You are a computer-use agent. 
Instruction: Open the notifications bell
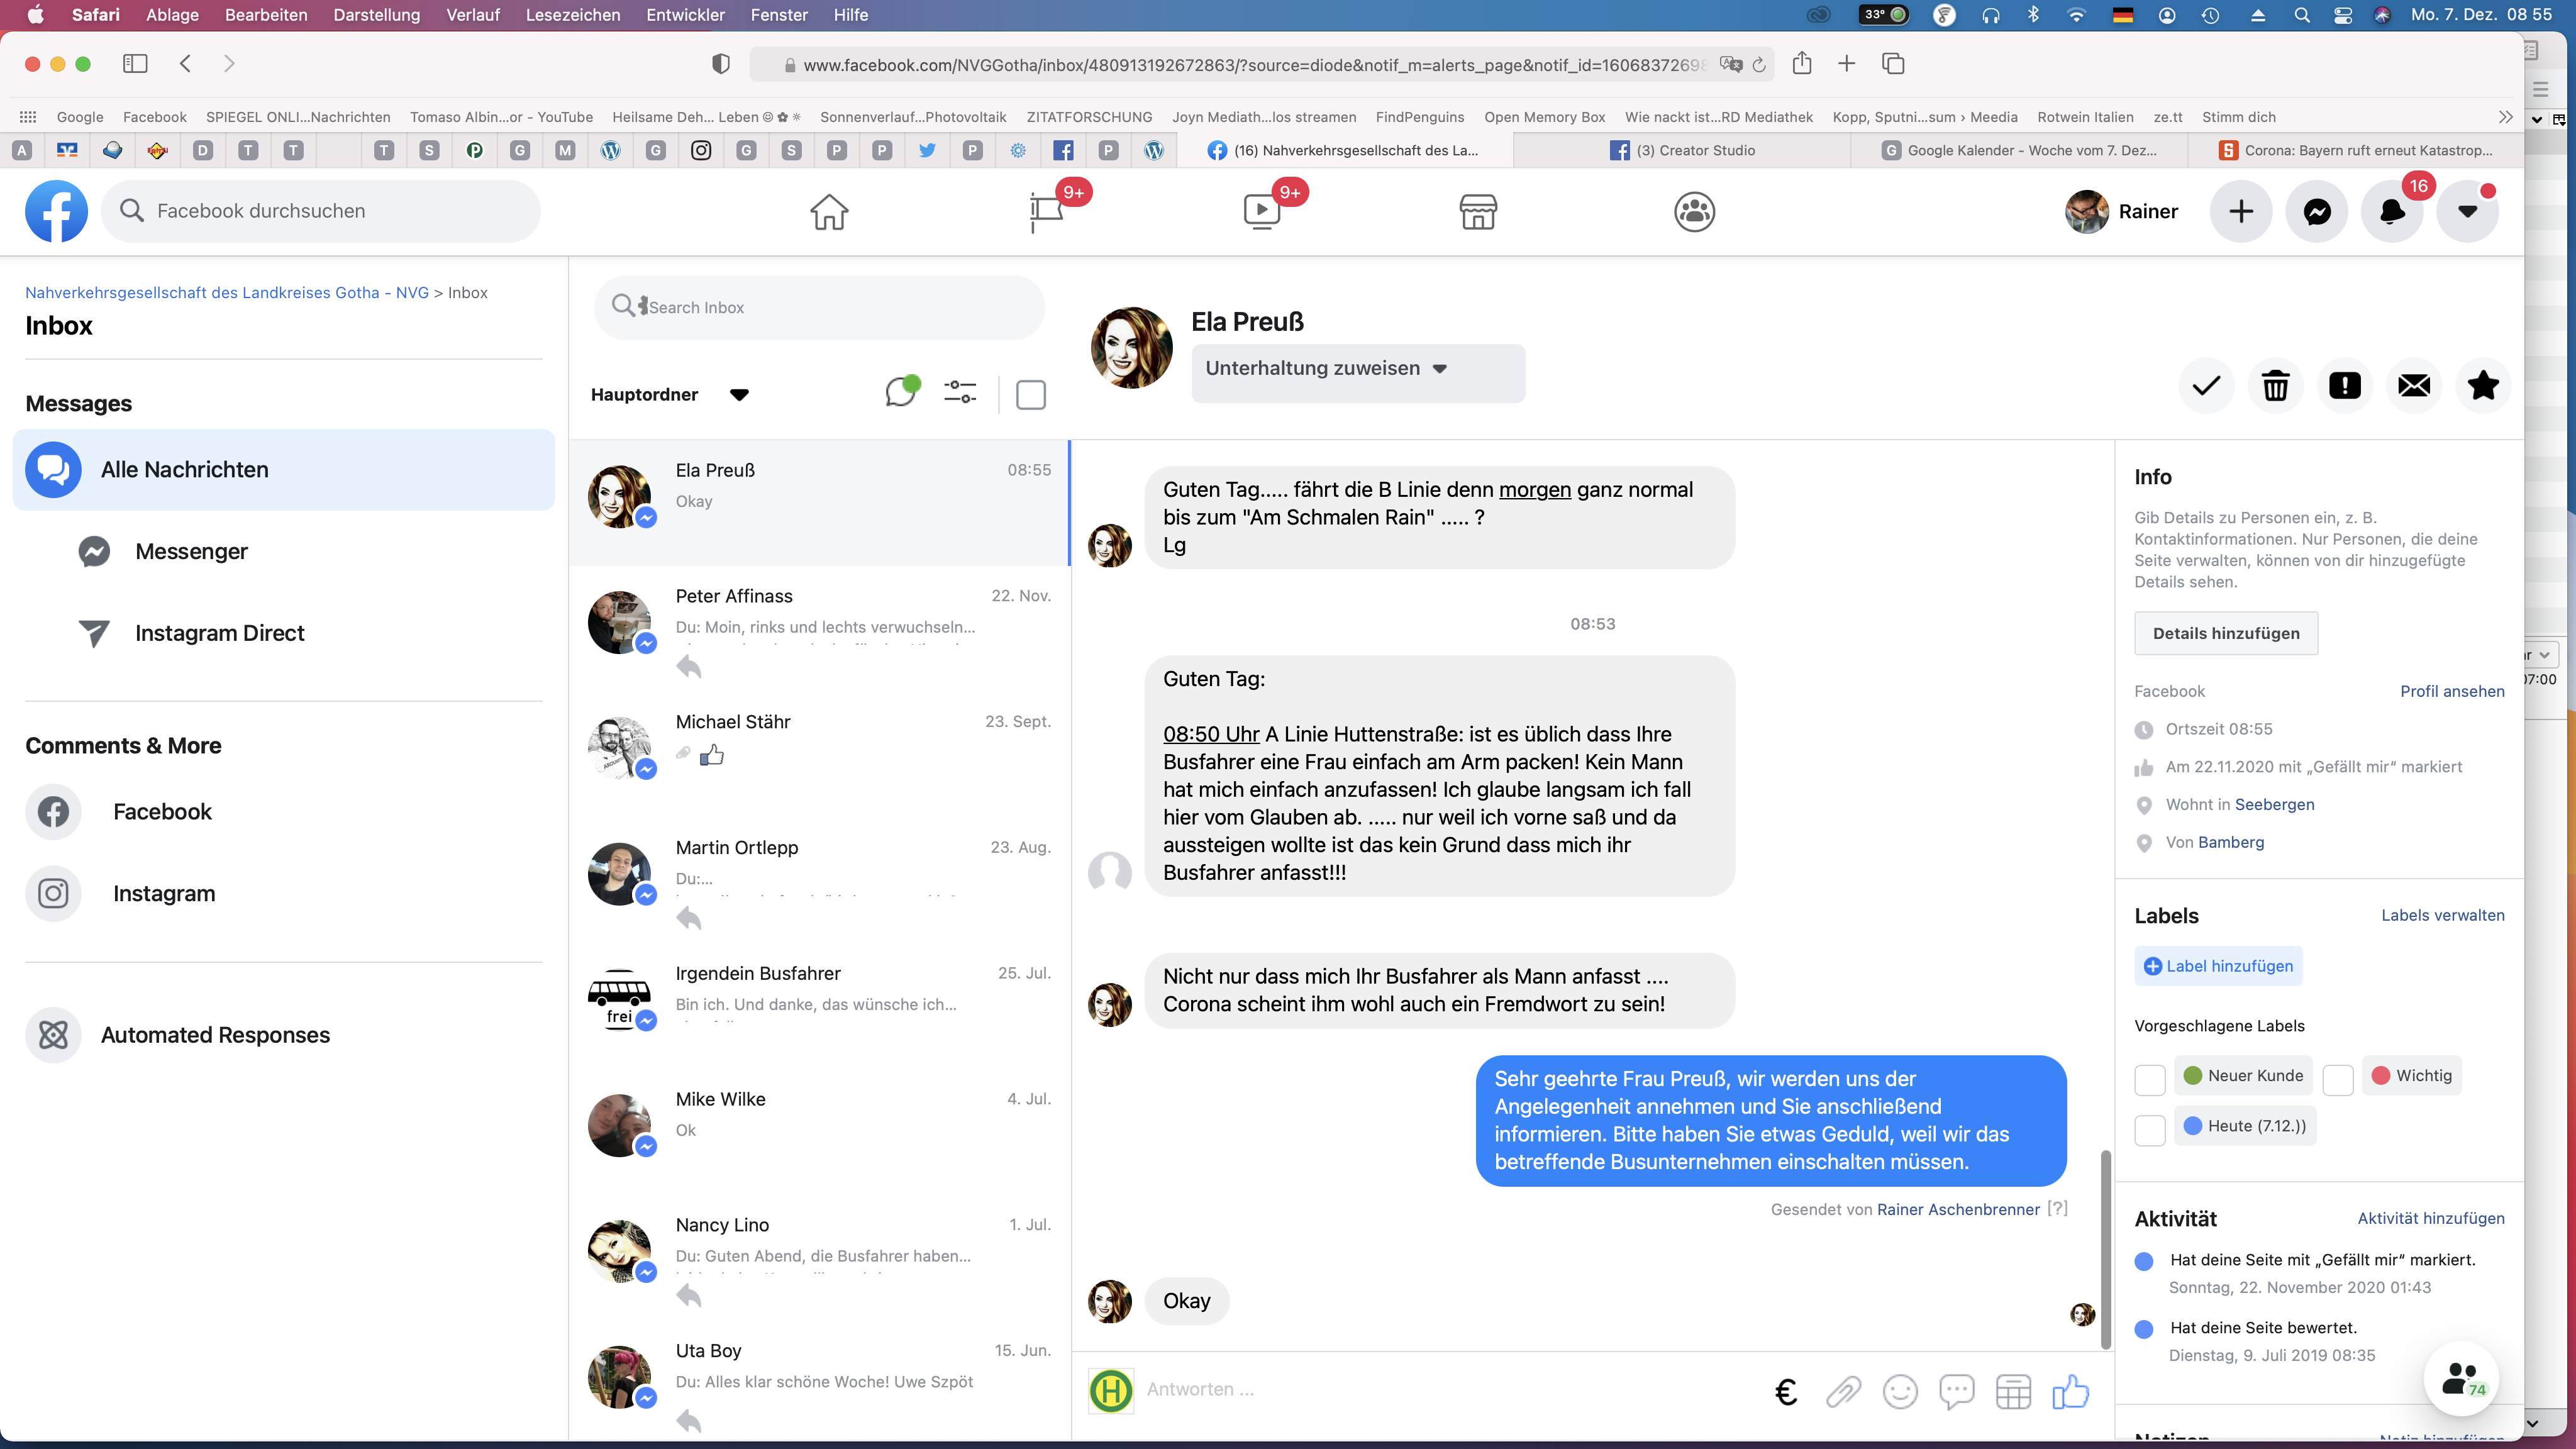pos(2392,212)
